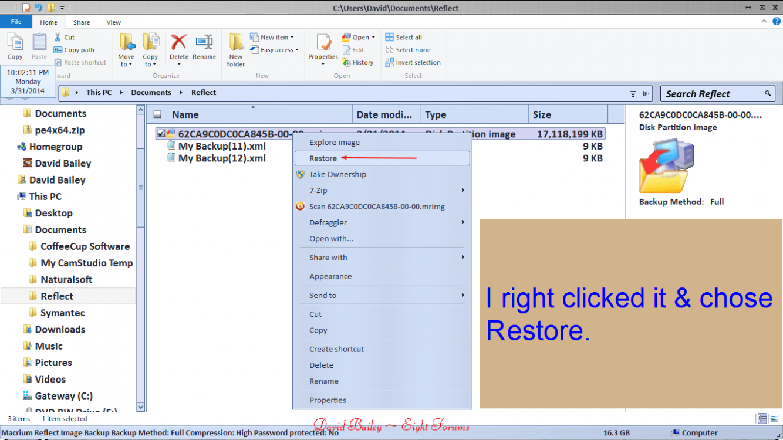Click the mrimg image file icon in list
783x440 pixels.
click(171, 134)
